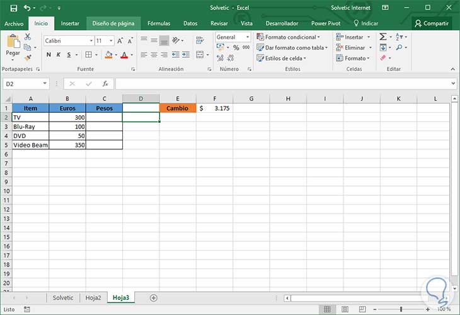Screen dimensions: 460x315
Task: Click the Indicar tell-me box
Action: click(x=366, y=23)
